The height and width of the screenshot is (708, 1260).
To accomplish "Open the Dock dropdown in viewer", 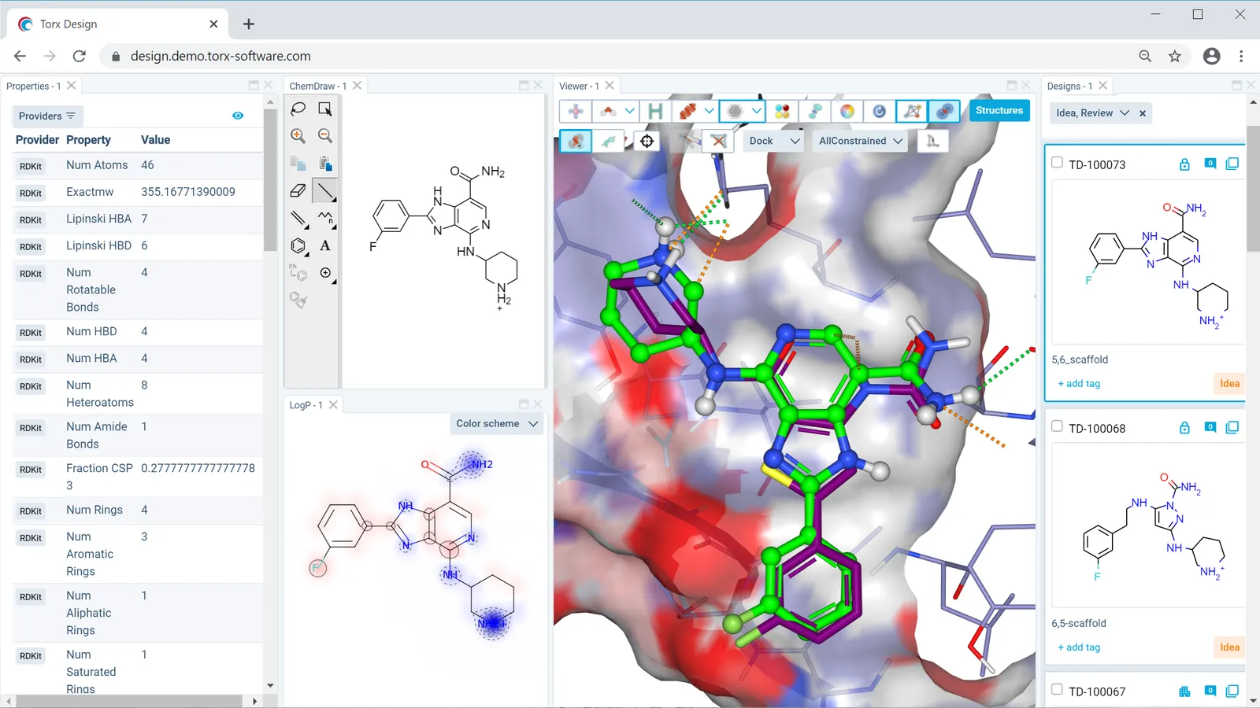I will 775,141.
